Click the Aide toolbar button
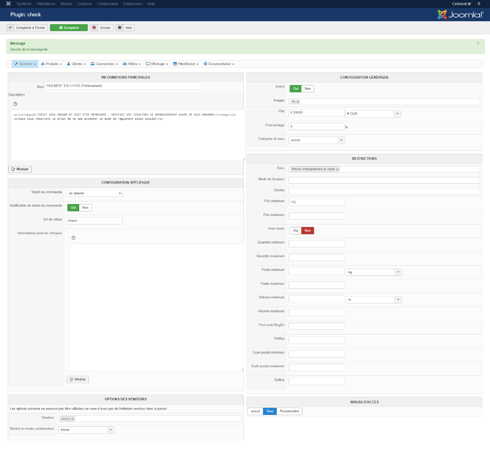The height and width of the screenshot is (459, 490). 125,28
